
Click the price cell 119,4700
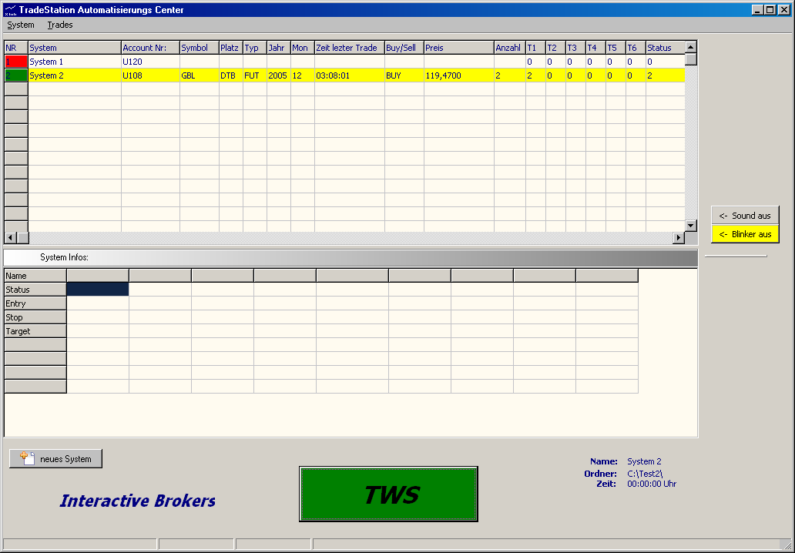(459, 75)
